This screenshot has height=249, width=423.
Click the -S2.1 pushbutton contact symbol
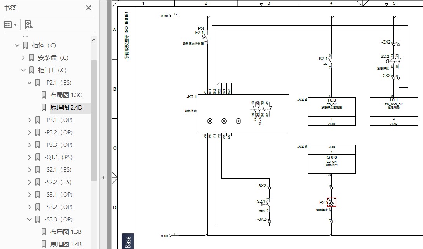coord(266,204)
